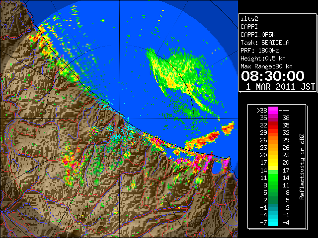318x238 pixels.
Task: Click the "PRF: 1800Hz" line
Action: pos(260,51)
